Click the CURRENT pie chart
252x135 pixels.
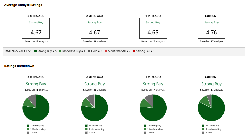211,108
